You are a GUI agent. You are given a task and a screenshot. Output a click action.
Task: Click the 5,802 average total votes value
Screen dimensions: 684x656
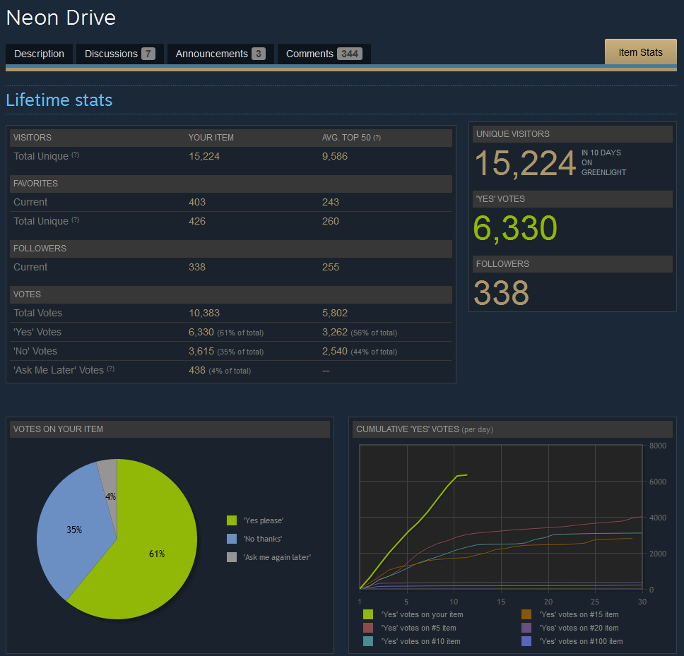335,313
